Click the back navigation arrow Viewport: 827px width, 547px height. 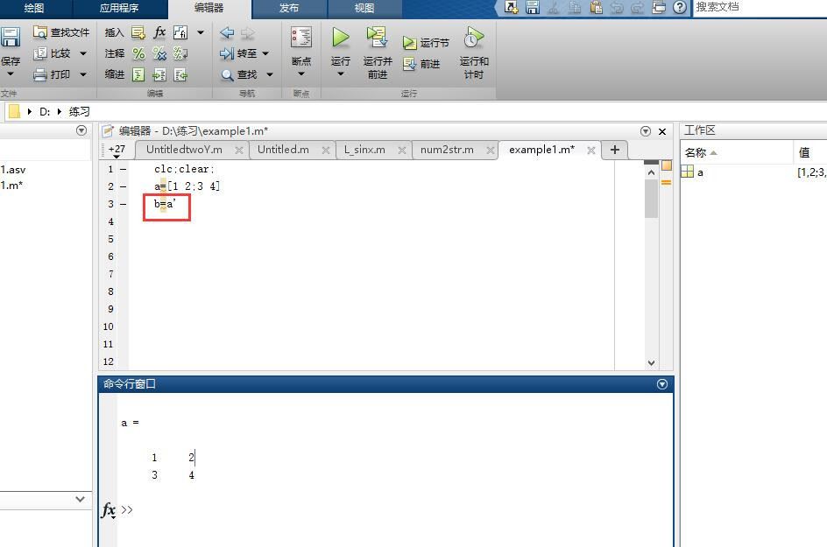pyautogui.click(x=227, y=32)
